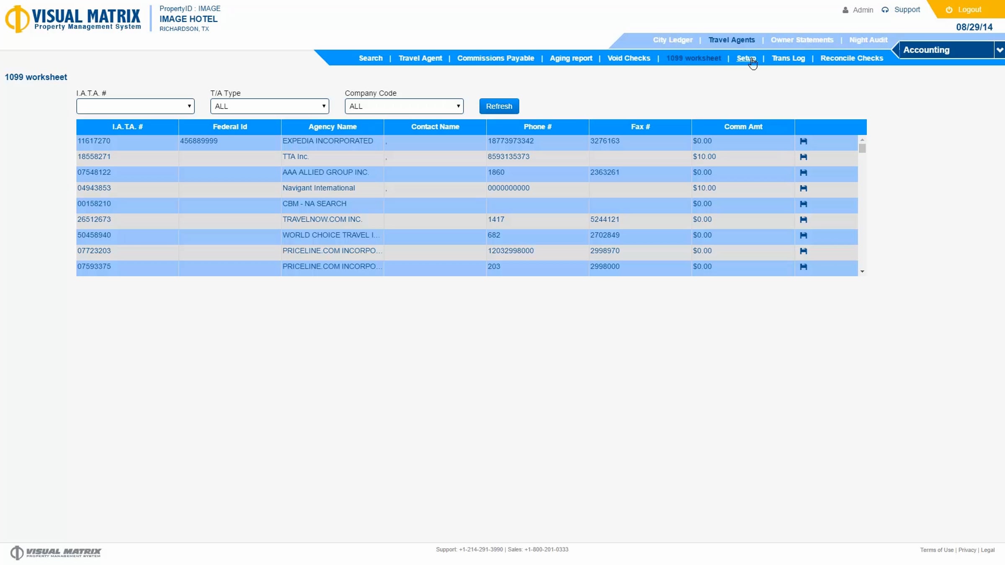Click save icon for TRAVELNOW.COM INC. row

(803, 220)
